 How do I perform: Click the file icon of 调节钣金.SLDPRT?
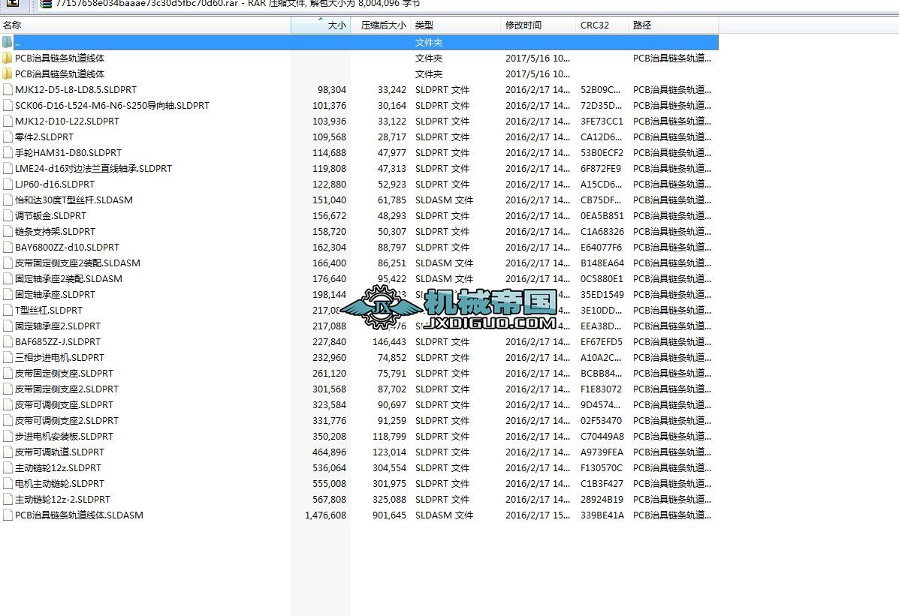click(8, 215)
